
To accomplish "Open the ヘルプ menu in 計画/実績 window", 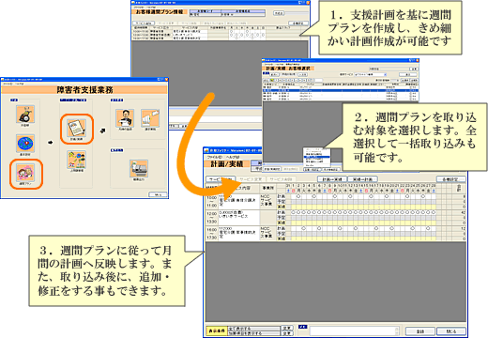I will 233,157.
